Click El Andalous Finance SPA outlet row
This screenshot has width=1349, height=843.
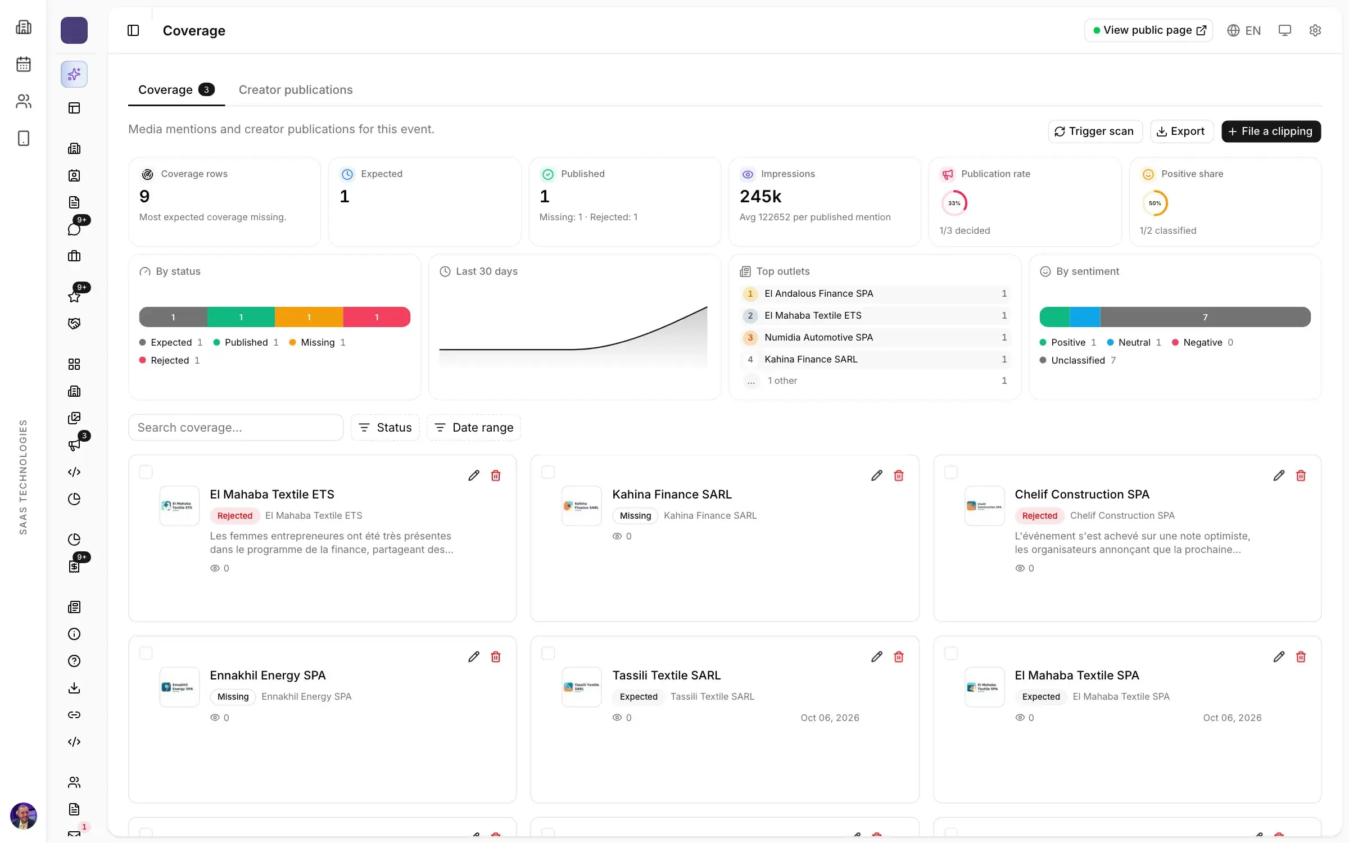pyautogui.click(x=875, y=294)
